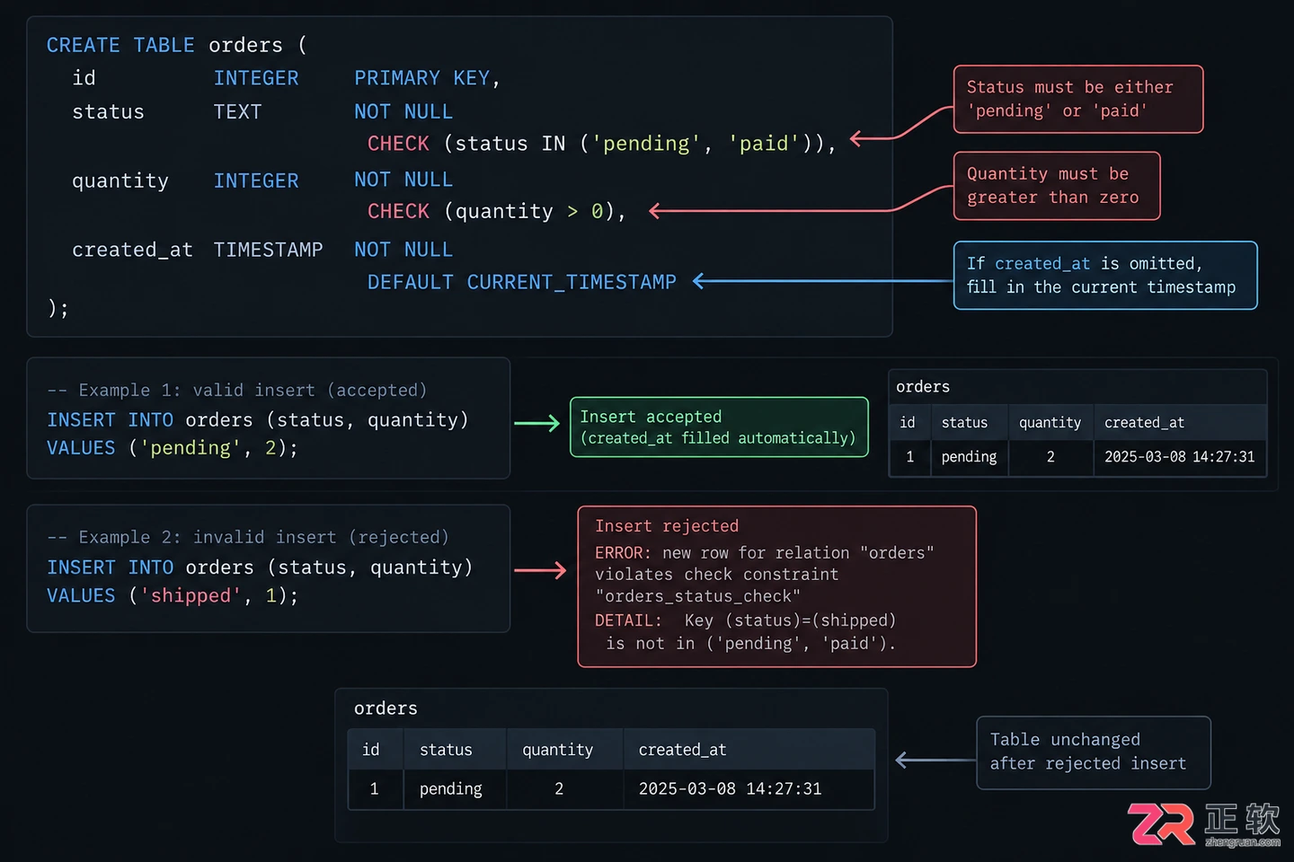Click orders title of table beside Insert accepted
This screenshot has width=1294, height=862.
[x=923, y=387]
